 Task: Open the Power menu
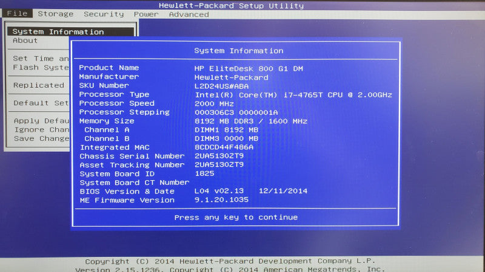tap(146, 15)
